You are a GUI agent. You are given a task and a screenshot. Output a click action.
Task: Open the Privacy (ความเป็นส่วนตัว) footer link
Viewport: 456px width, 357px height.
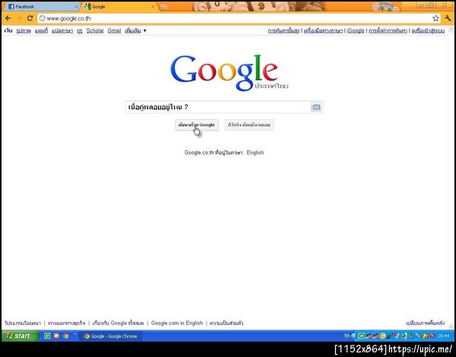pyautogui.click(x=226, y=323)
